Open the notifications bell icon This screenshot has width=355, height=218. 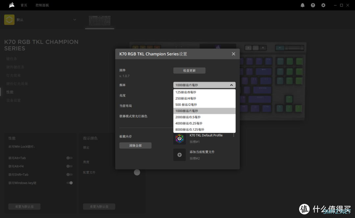pos(302,5)
